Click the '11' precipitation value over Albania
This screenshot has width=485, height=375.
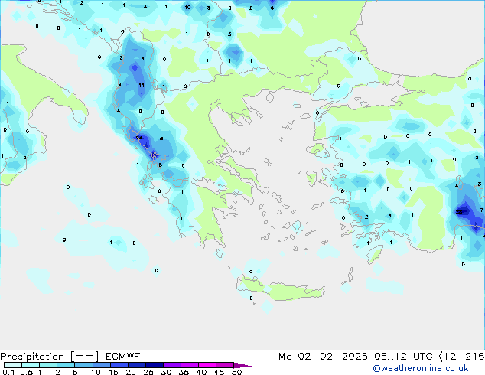[x=142, y=85]
